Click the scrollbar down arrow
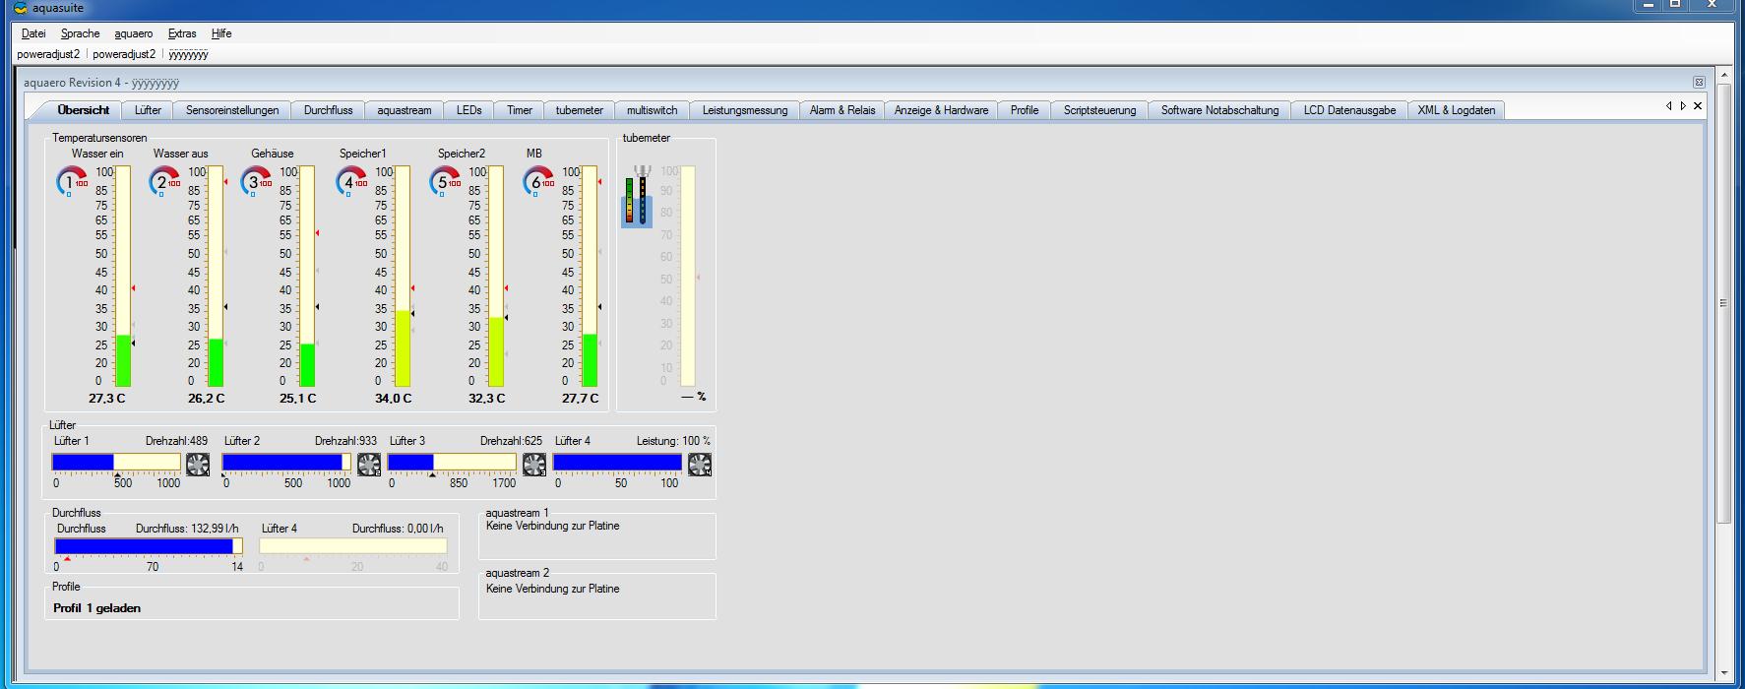Viewport: 1745px width, 689px height. 1723,674
